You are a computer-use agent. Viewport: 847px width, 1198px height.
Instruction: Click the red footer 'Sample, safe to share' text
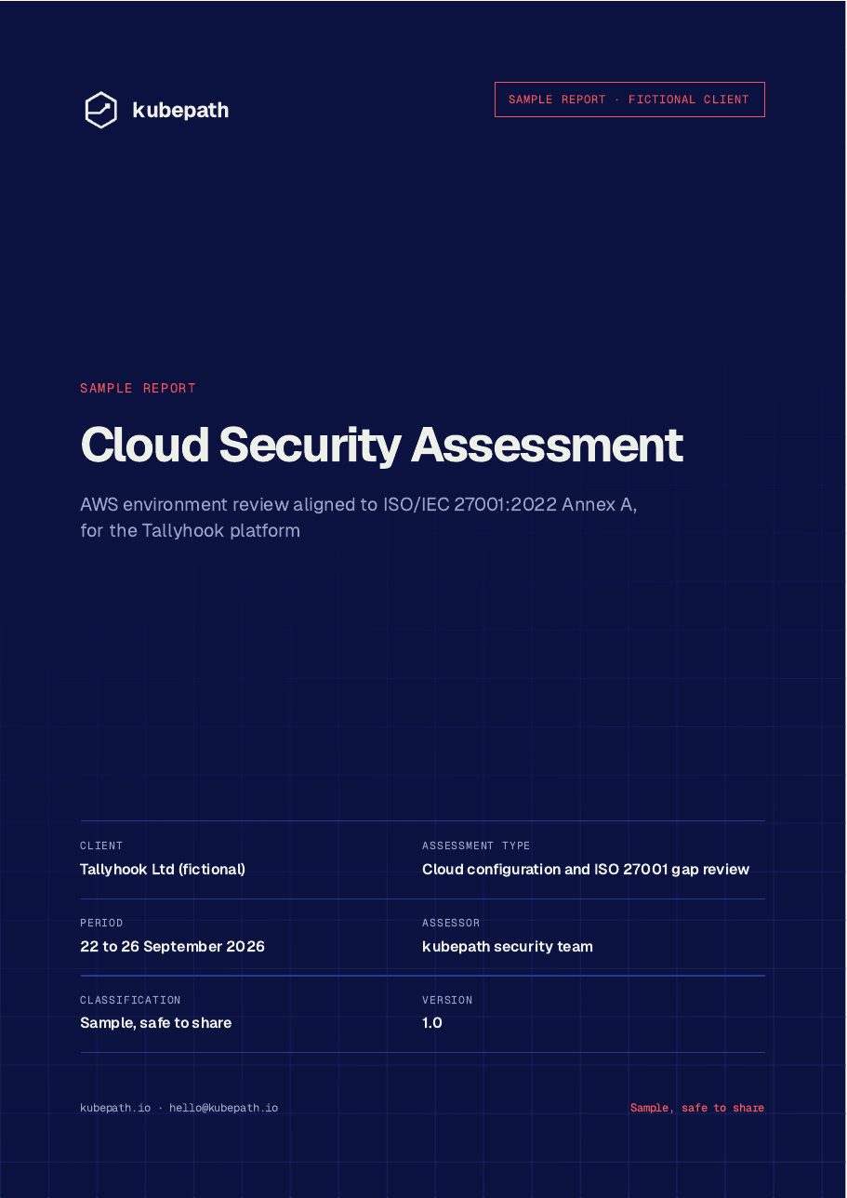697,1108
